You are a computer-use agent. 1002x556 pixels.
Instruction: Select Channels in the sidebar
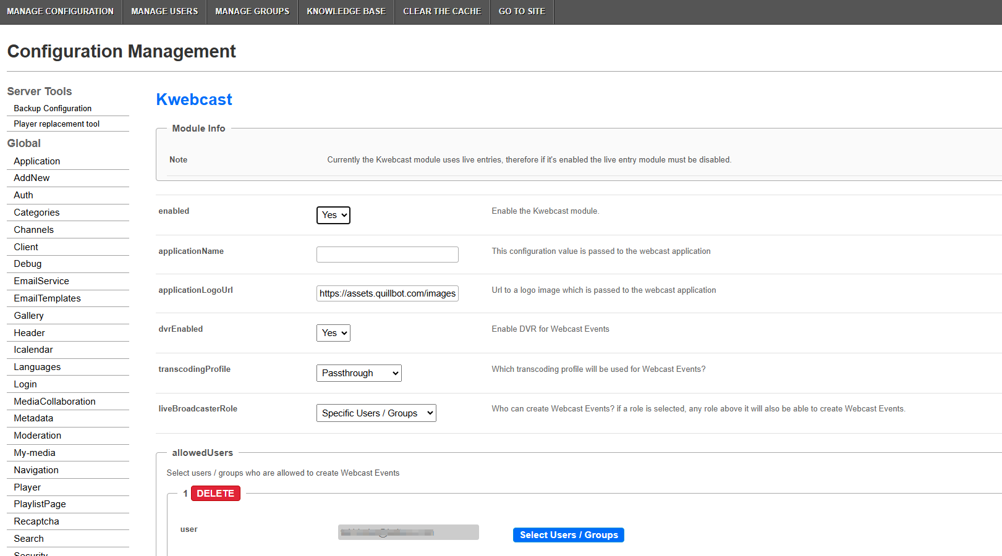click(x=34, y=230)
